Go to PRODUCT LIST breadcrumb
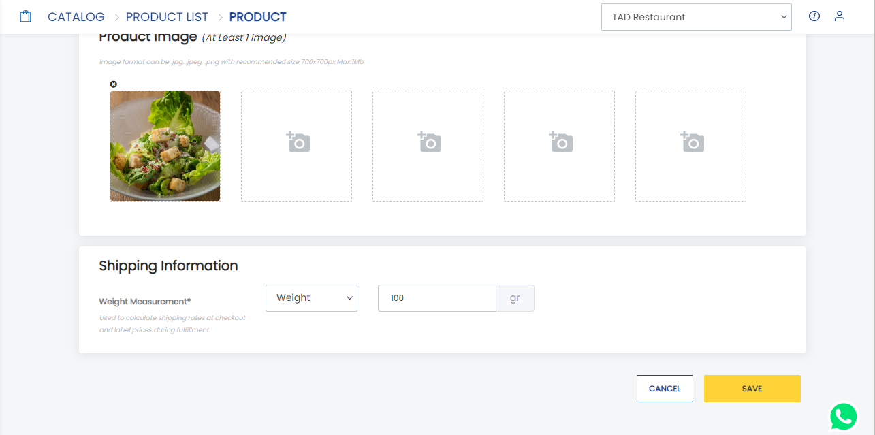 tap(167, 17)
